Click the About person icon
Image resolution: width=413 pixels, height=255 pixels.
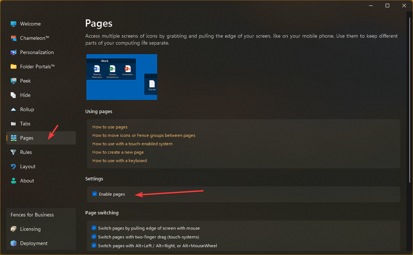pos(14,181)
